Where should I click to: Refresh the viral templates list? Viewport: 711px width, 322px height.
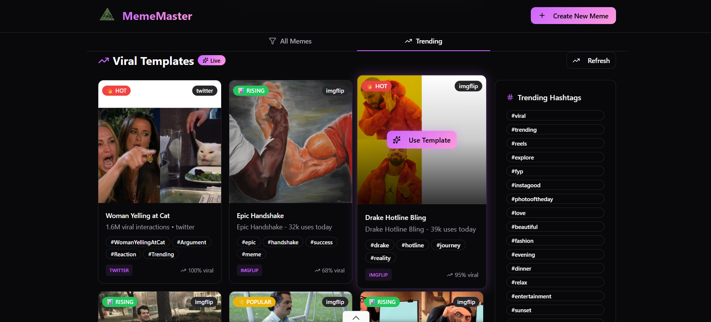pos(591,60)
